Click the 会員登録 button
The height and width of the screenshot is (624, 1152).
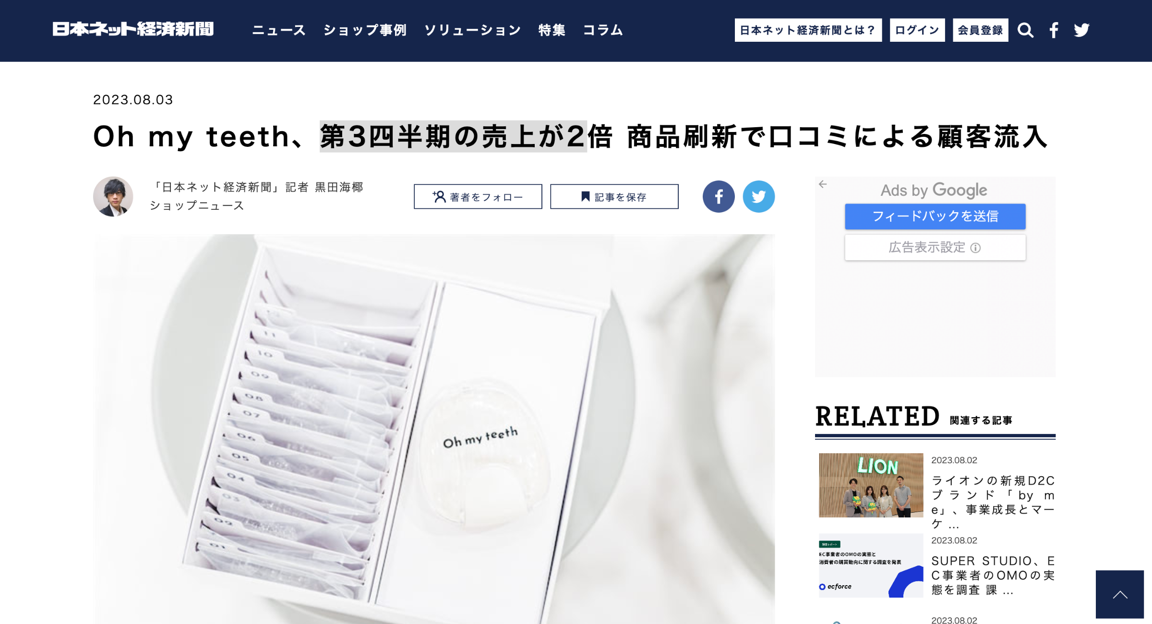pyautogui.click(x=981, y=30)
